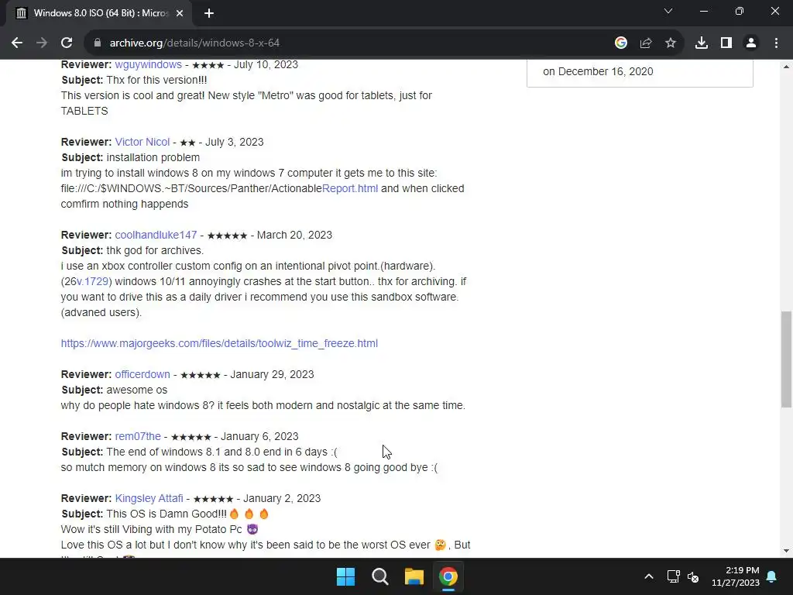Click 'Thx for this version!!!' subject text
The width and height of the screenshot is (793, 595).
156,81
